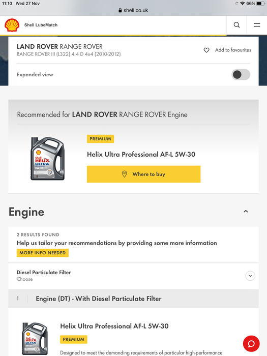Click the heart favourites icon
This screenshot has height=356, width=267.
coord(206,50)
